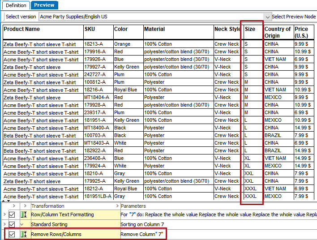The height and width of the screenshot is (240, 317).
Task: Switch to the Definition tab
Action: point(16,5)
